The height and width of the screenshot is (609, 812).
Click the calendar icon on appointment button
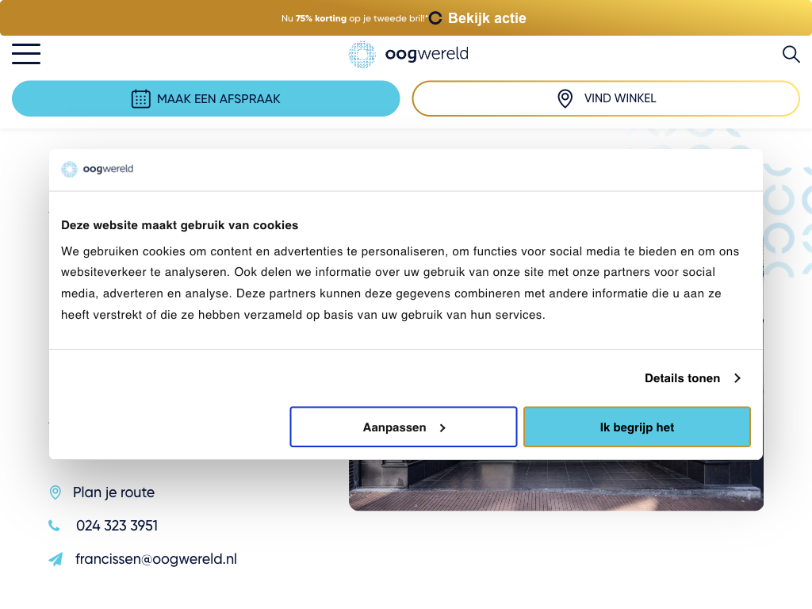tap(140, 99)
